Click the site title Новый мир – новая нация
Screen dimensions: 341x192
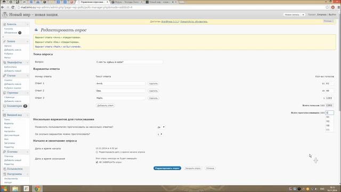tap(34, 15)
